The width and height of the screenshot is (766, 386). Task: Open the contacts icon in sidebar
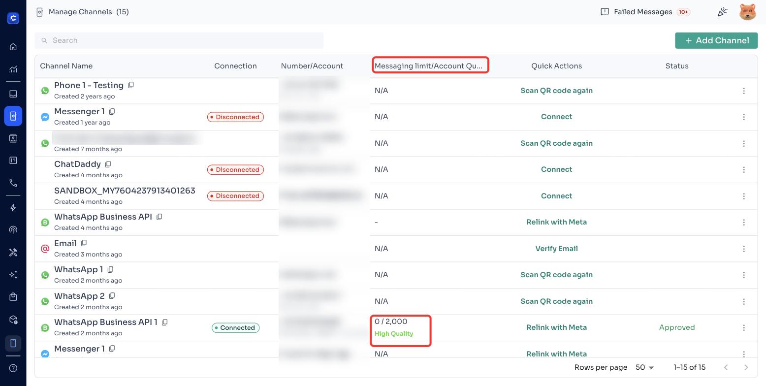[13, 138]
